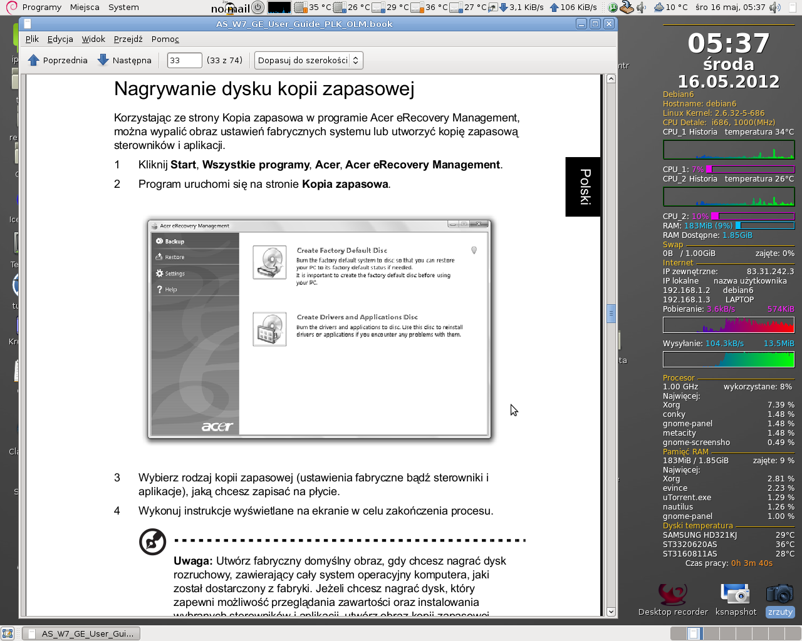Click the download speed arrow 3,1 KiB/s
This screenshot has width=802, height=641.
coord(503,8)
